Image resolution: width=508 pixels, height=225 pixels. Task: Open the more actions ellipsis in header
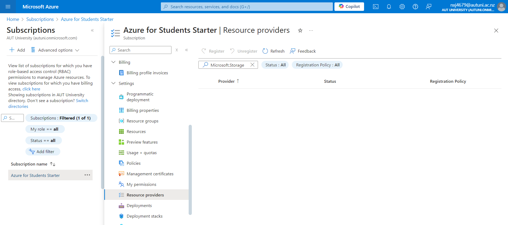[311, 30]
